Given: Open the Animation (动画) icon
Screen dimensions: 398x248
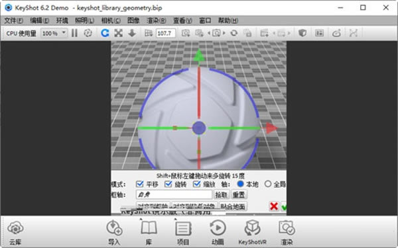Looking at the screenshot, I should pyautogui.click(x=218, y=232).
